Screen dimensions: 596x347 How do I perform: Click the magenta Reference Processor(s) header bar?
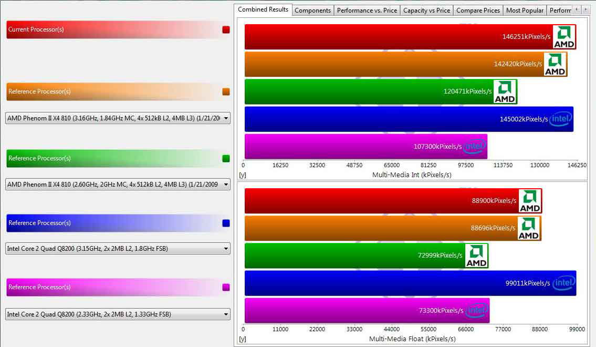tap(118, 287)
